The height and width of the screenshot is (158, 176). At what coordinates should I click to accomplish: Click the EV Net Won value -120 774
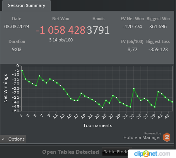tap(132, 27)
